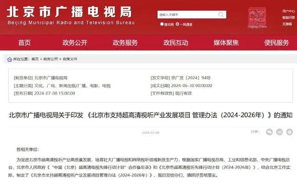The width and height of the screenshot is (297, 195).
Task: Open the 智能问答 link
Action: (x=289, y=18)
